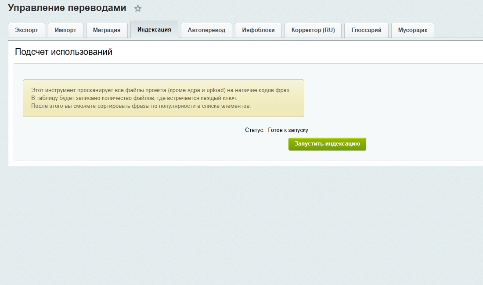Click the Статус: label
The width and height of the screenshot is (483, 285).
(255, 130)
